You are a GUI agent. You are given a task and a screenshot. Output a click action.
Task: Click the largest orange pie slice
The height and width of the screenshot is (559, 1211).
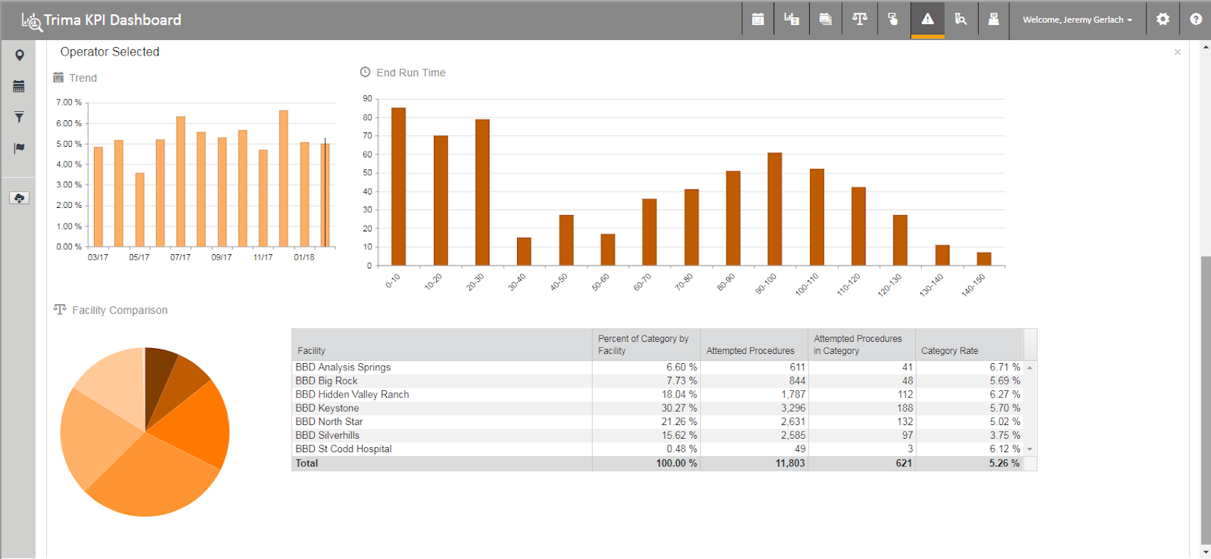155,475
